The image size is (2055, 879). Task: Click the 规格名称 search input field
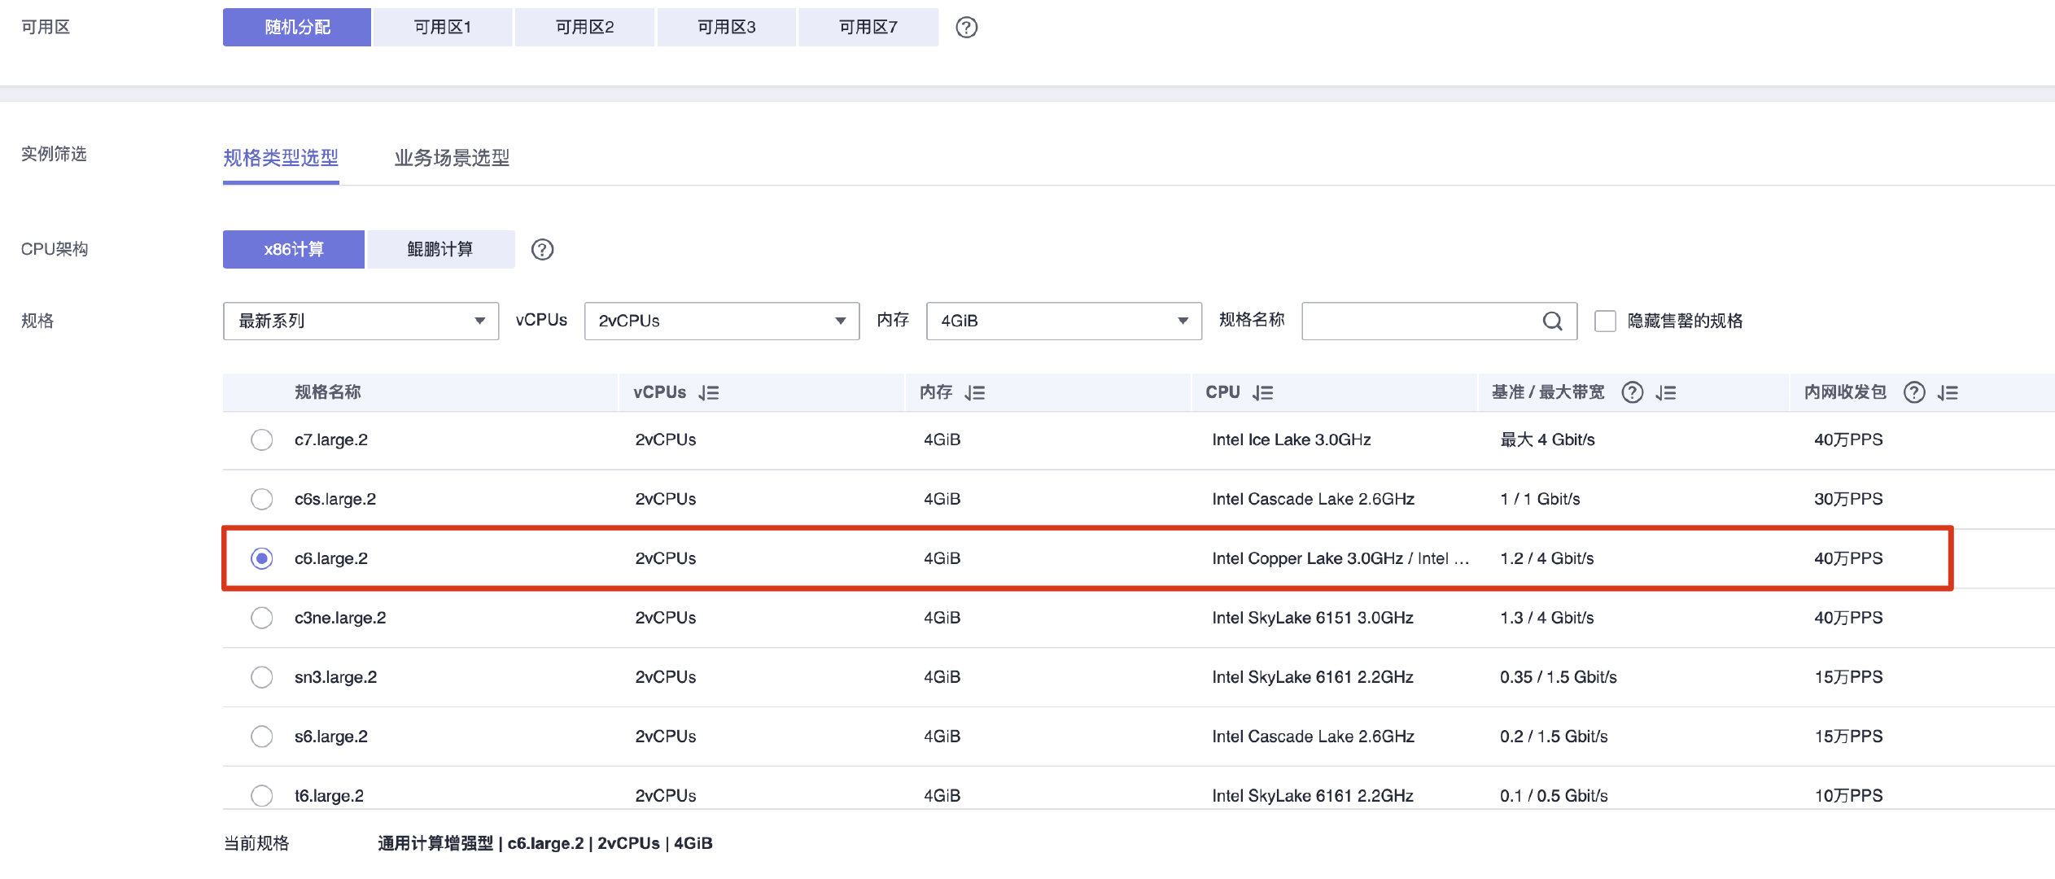pyautogui.click(x=1420, y=321)
